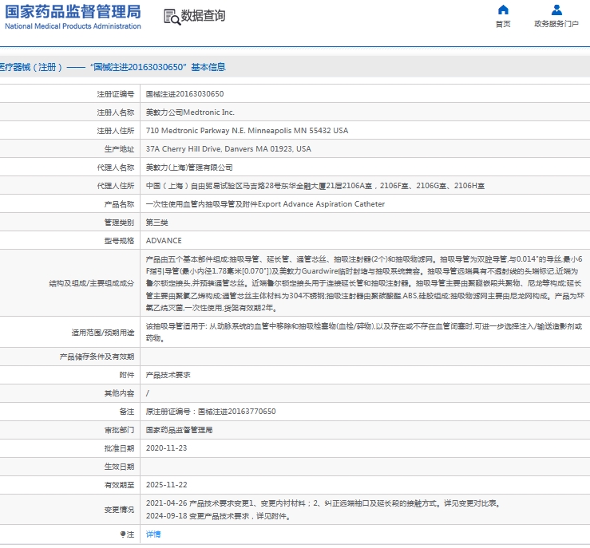Select agent name 美敦力(上海)管理有限公司
The width and height of the screenshot is (590, 548).
coord(189,168)
